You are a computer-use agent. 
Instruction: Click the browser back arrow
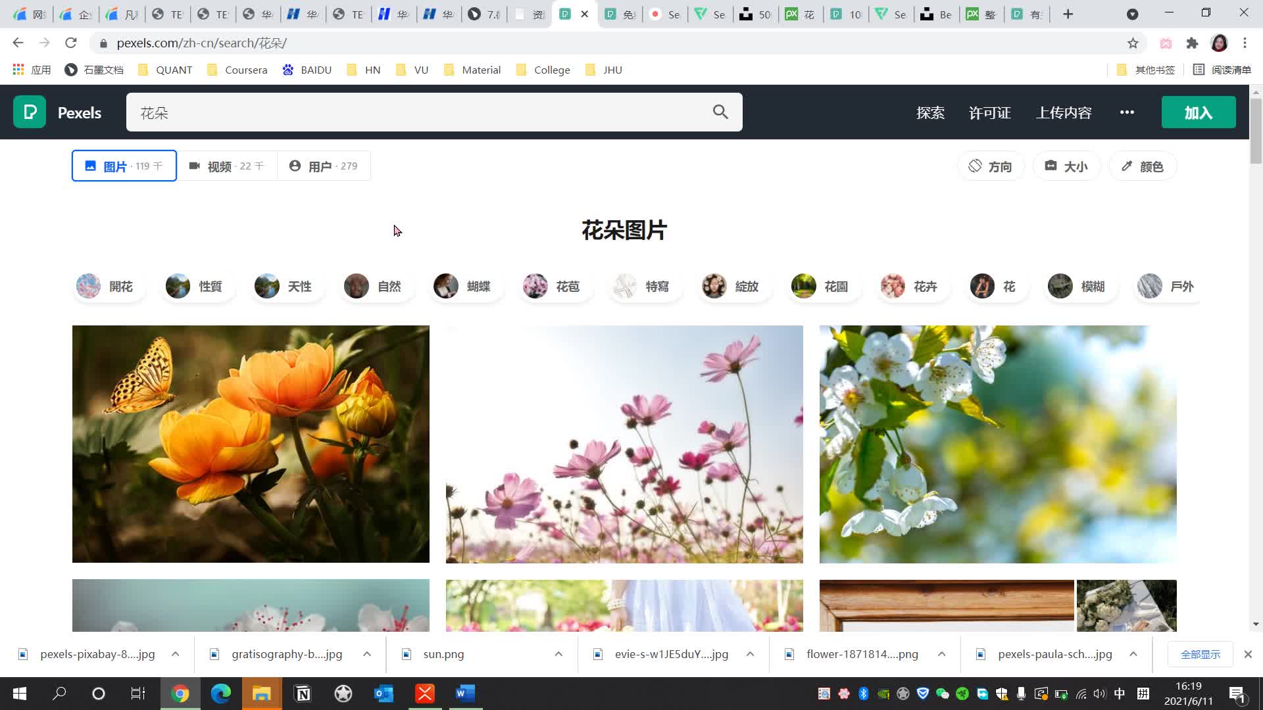[x=18, y=43]
